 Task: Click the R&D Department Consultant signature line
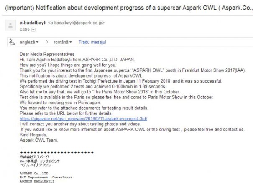point(46,177)
